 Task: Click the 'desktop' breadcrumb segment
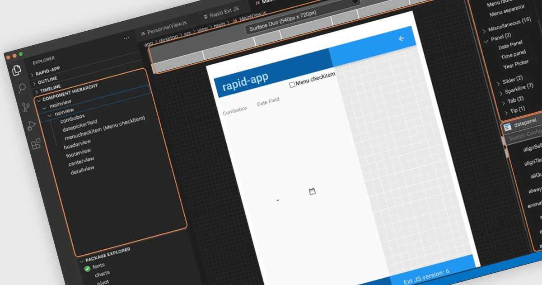[169, 38]
